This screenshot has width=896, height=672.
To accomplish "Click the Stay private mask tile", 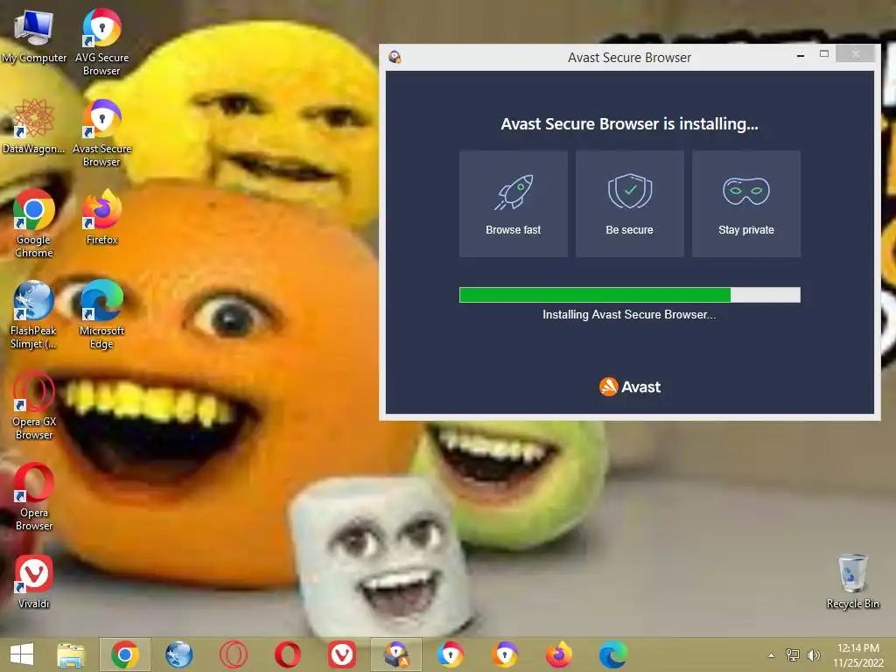I will [x=746, y=204].
